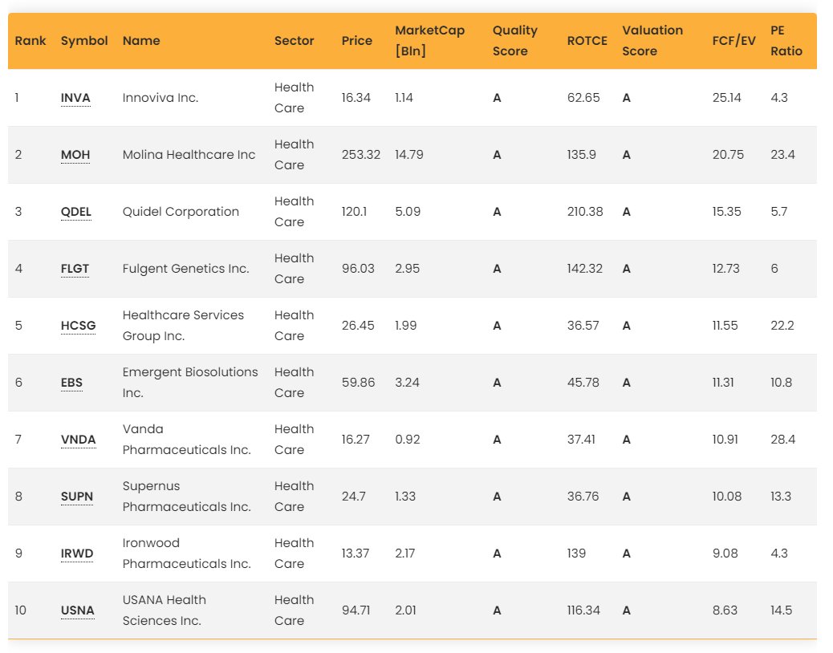Click the Valuation Score header
This screenshot has height=653, width=833.
652,41
